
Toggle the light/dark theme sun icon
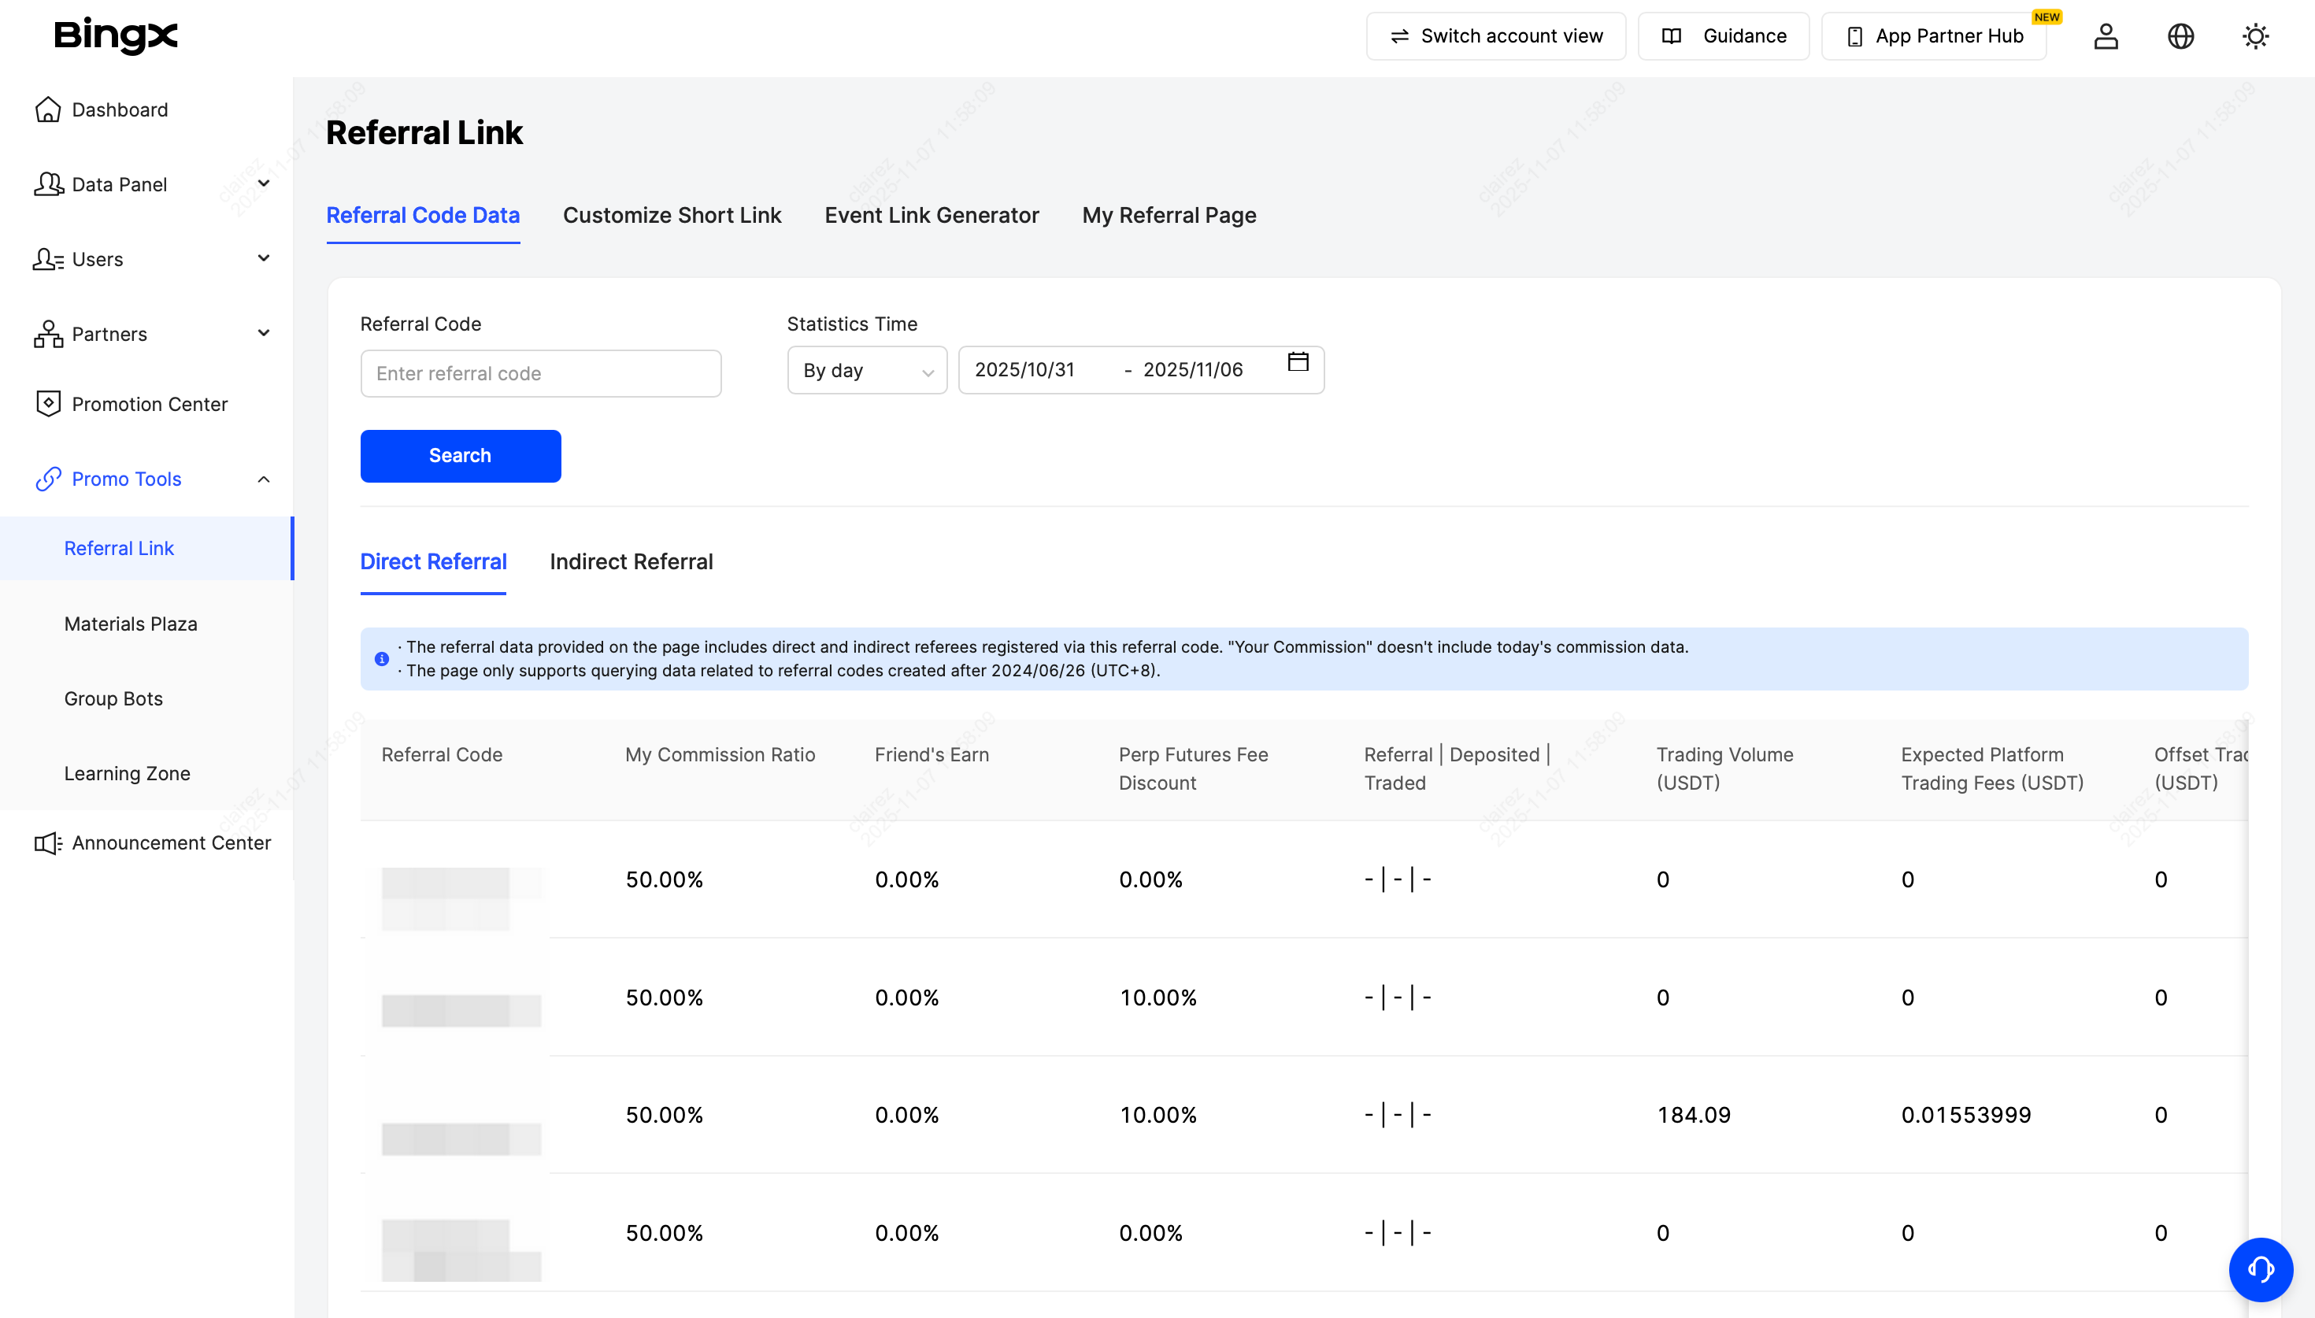point(2255,36)
